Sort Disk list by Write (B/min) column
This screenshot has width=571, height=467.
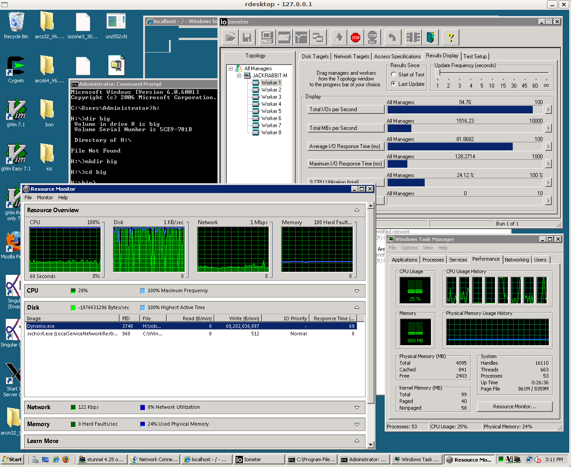click(237, 318)
